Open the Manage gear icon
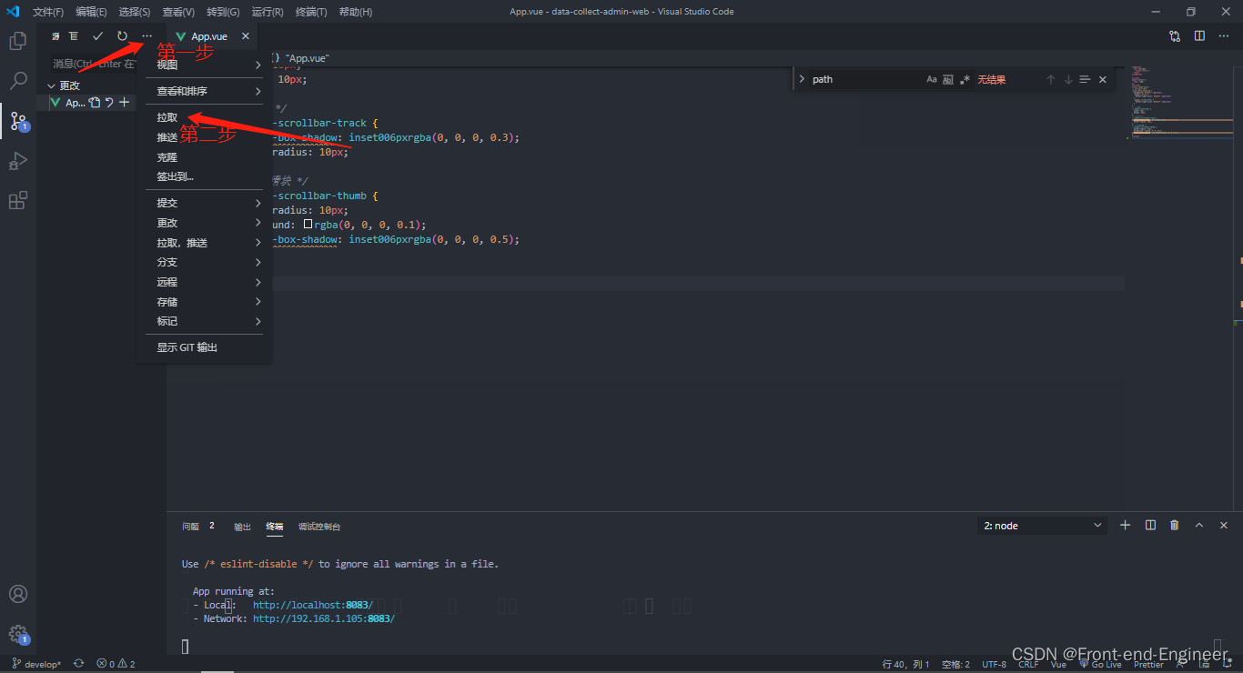 [18, 634]
